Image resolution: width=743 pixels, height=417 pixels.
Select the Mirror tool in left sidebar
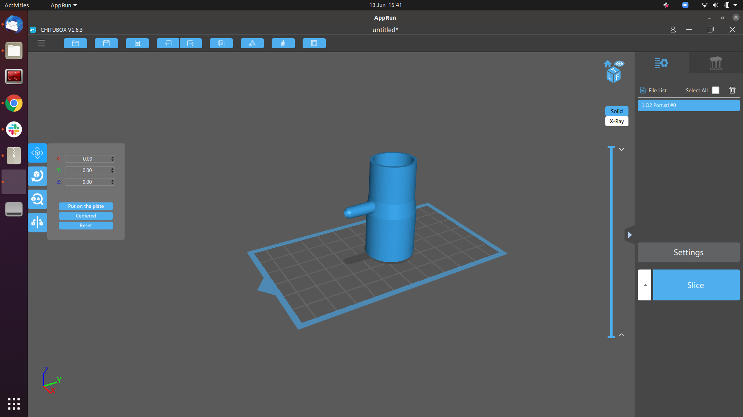[38, 222]
